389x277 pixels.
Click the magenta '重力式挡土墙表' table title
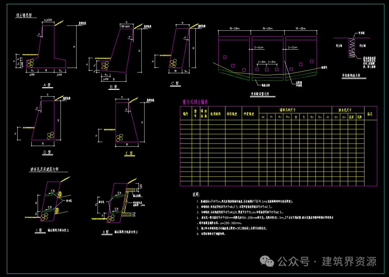point(195,102)
